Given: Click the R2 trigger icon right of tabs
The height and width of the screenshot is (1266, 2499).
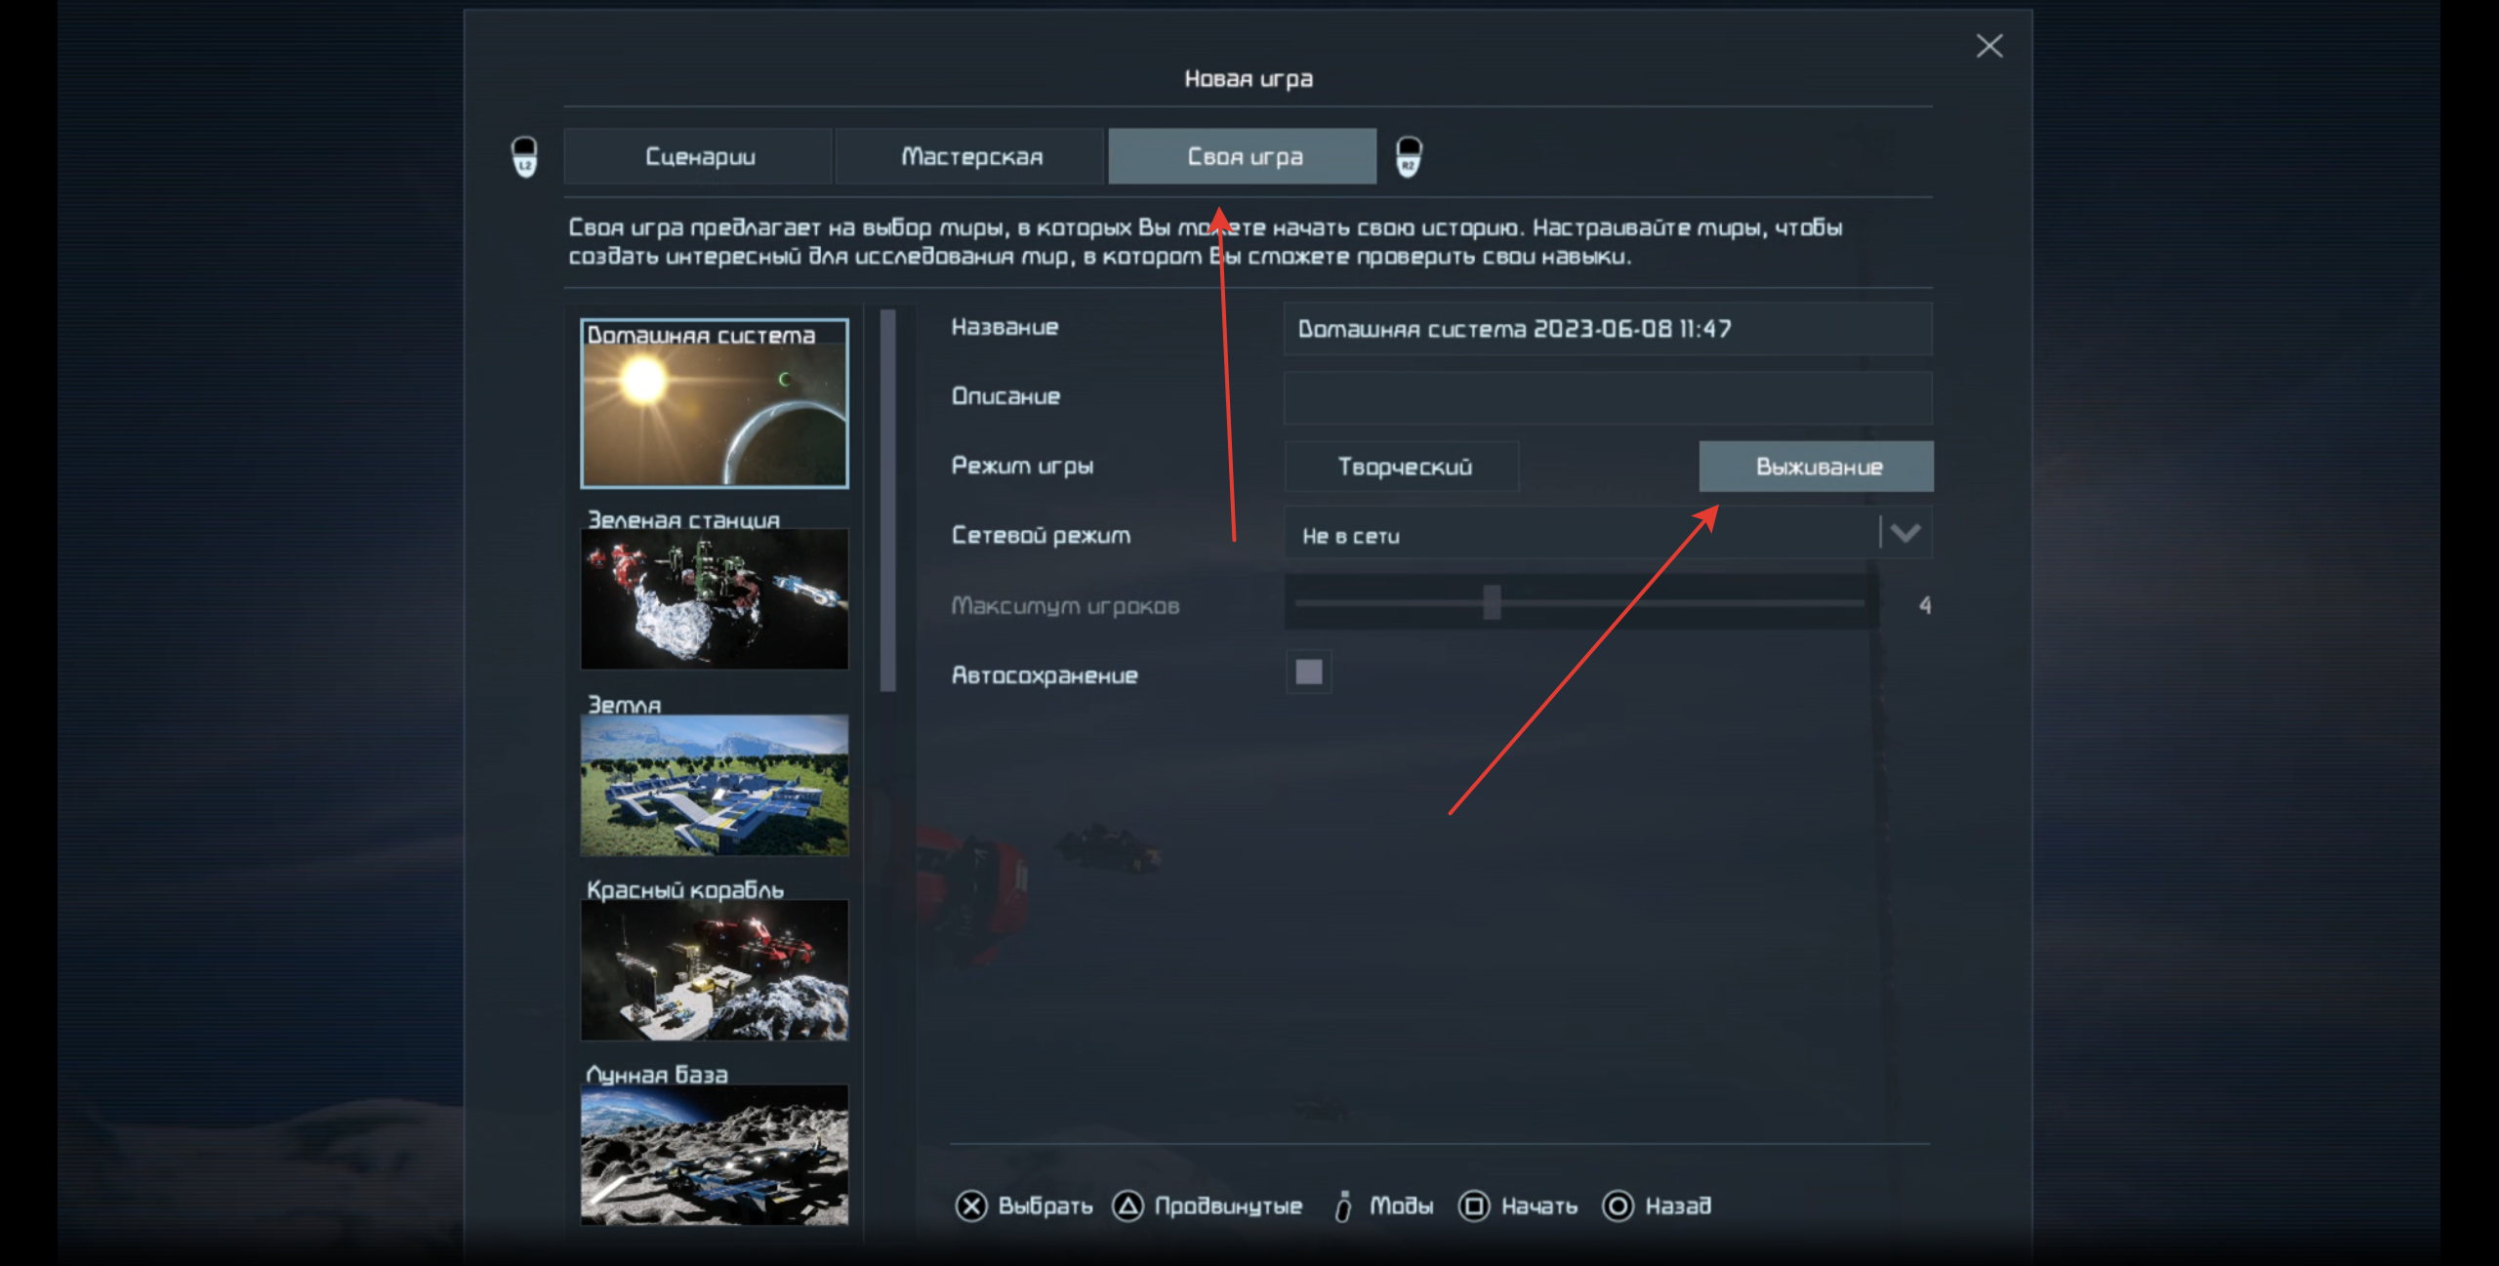Looking at the screenshot, I should 1408,157.
